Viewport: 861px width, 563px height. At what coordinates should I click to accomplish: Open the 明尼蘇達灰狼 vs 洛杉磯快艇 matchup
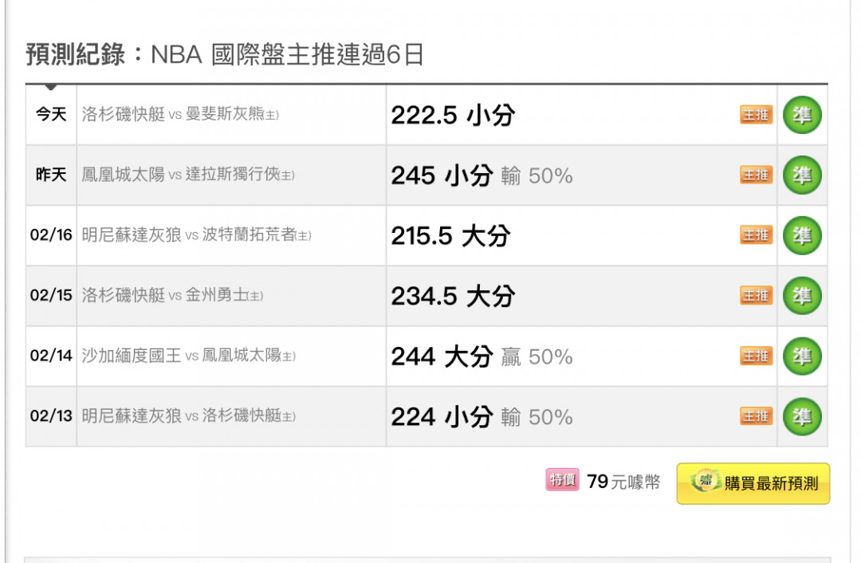pyautogui.click(x=188, y=415)
